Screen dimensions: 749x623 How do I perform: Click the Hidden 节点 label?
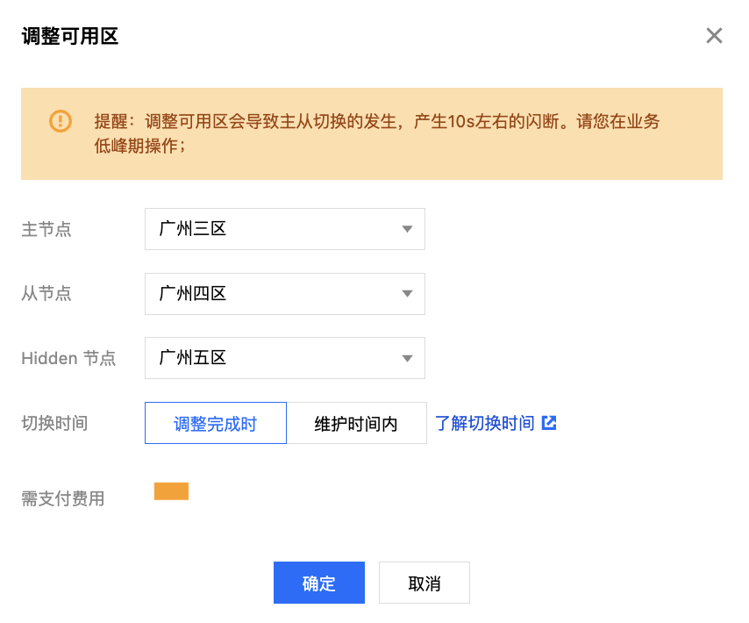[x=68, y=358]
